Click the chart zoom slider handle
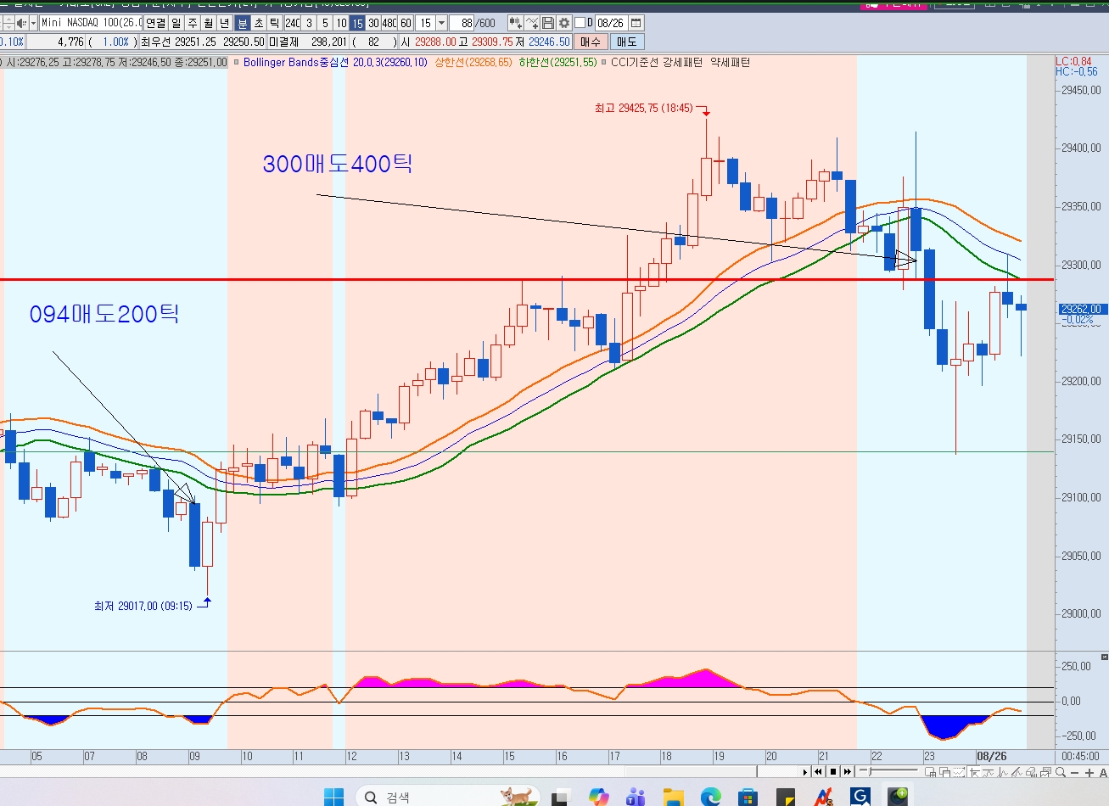The image size is (1109, 806). 871,771
